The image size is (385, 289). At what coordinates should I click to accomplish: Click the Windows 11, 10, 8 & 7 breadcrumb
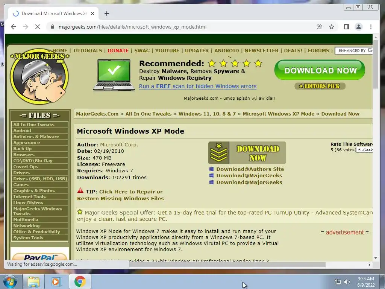click(207, 114)
